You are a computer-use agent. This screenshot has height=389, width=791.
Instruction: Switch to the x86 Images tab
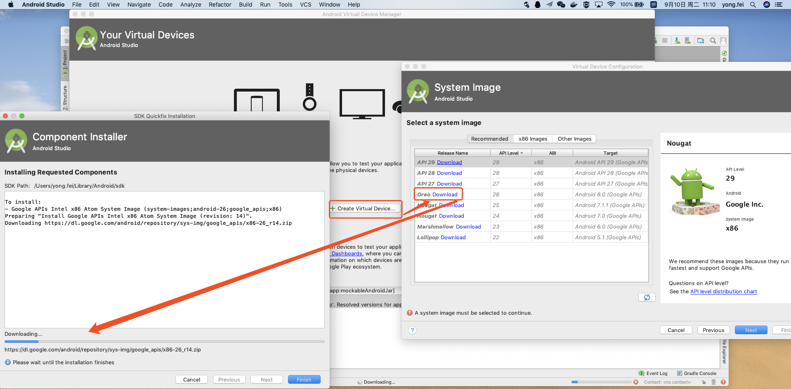[x=533, y=139]
